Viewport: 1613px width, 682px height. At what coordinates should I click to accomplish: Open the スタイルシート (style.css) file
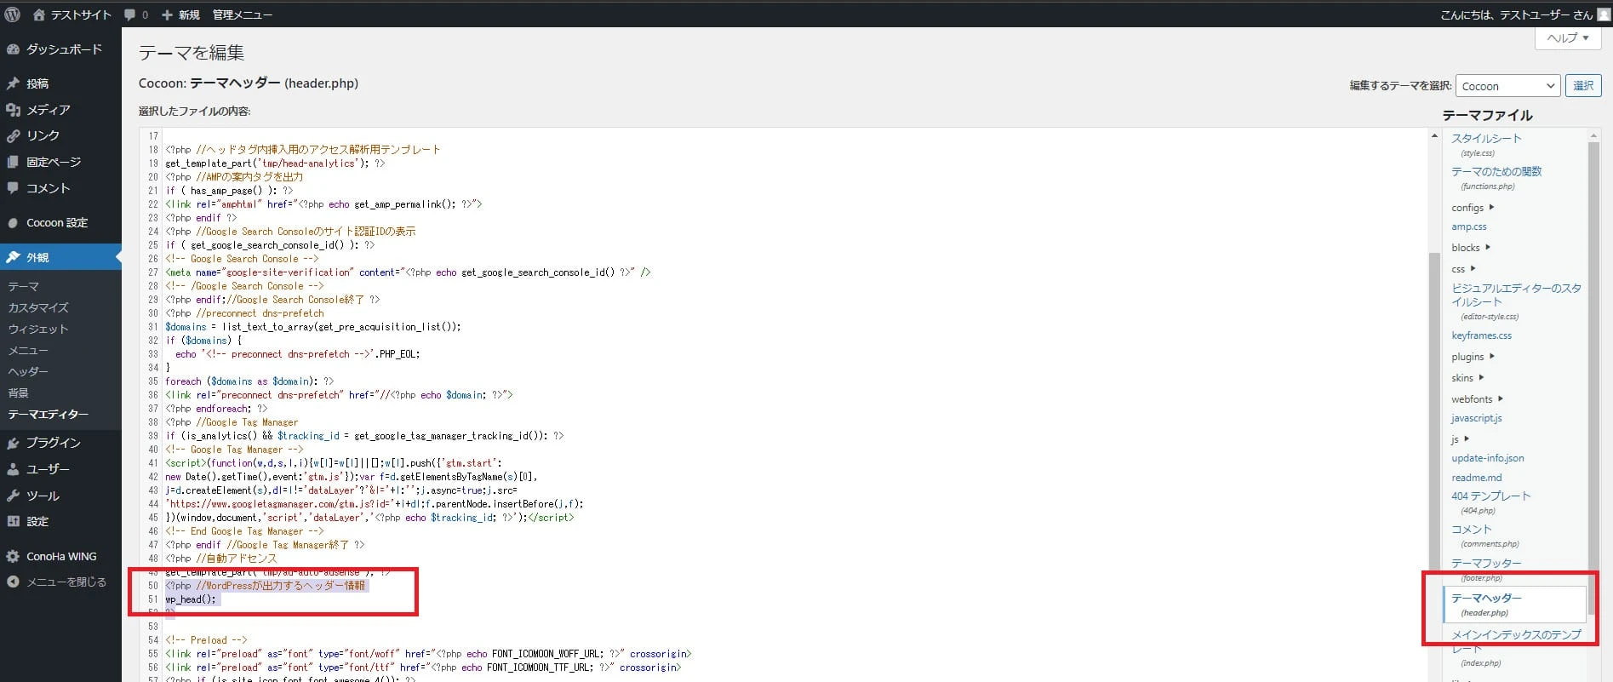1486,139
